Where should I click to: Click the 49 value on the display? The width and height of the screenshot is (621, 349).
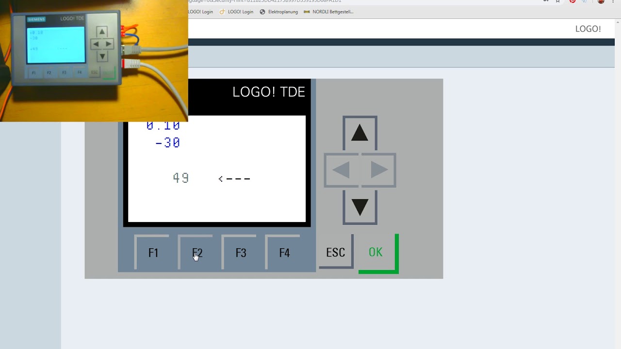click(x=181, y=178)
